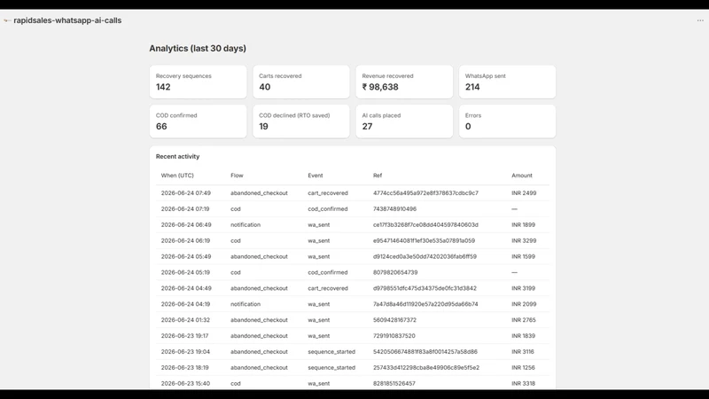Click amount INR 2765
Image resolution: width=709 pixels, height=399 pixels.
[x=524, y=320]
